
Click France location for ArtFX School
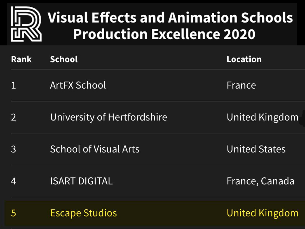pyautogui.click(x=241, y=85)
